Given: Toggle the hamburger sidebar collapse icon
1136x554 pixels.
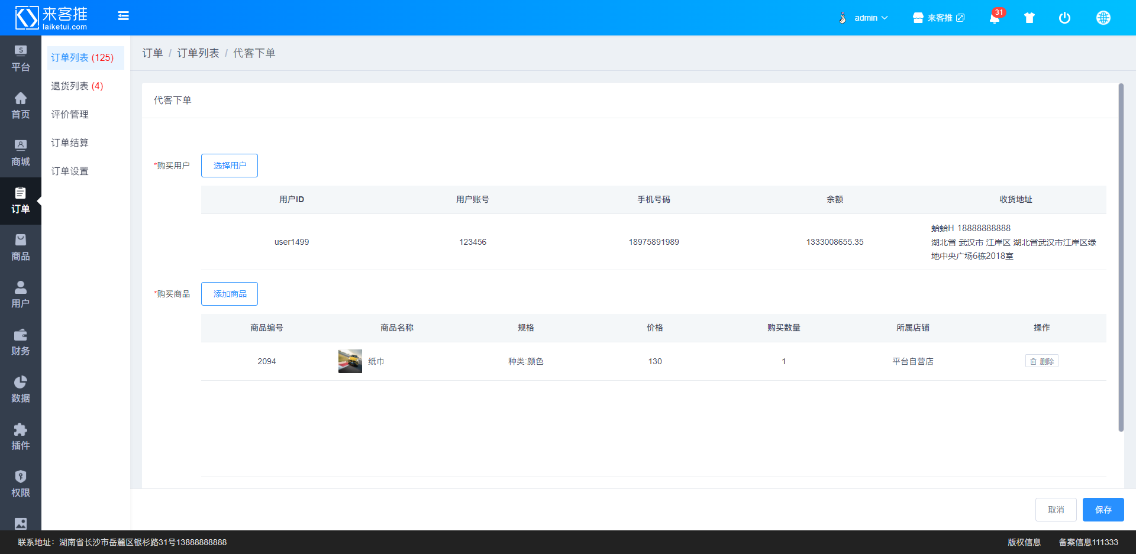Looking at the screenshot, I should 123,16.
